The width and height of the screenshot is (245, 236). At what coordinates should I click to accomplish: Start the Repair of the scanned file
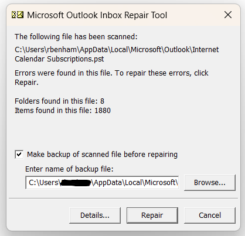tap(152, 216)
